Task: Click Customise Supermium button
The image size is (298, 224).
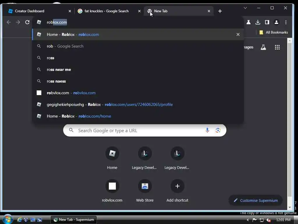Action: pos(256,200)
